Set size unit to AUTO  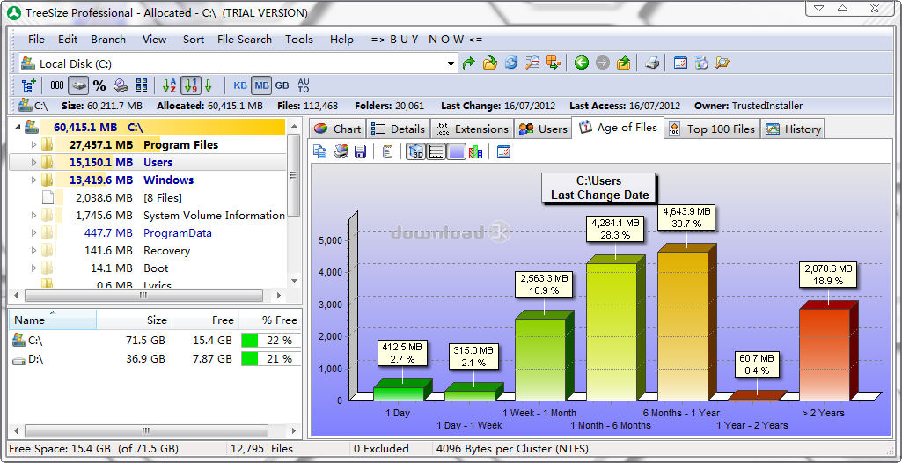[303, 85]
